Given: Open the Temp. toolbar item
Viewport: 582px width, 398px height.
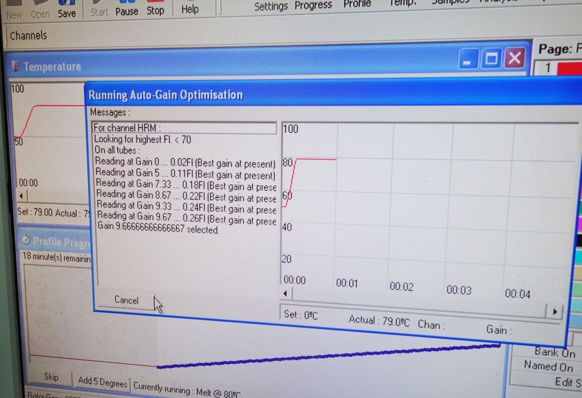Looking at the screenshot, I should click(x=403, y=3).
